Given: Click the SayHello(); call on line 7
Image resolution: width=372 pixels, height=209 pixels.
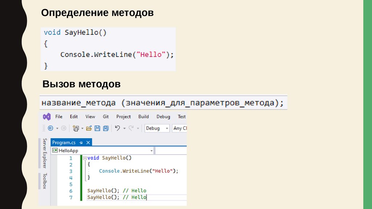Looking at the screenshot, I should click(103, 197).
